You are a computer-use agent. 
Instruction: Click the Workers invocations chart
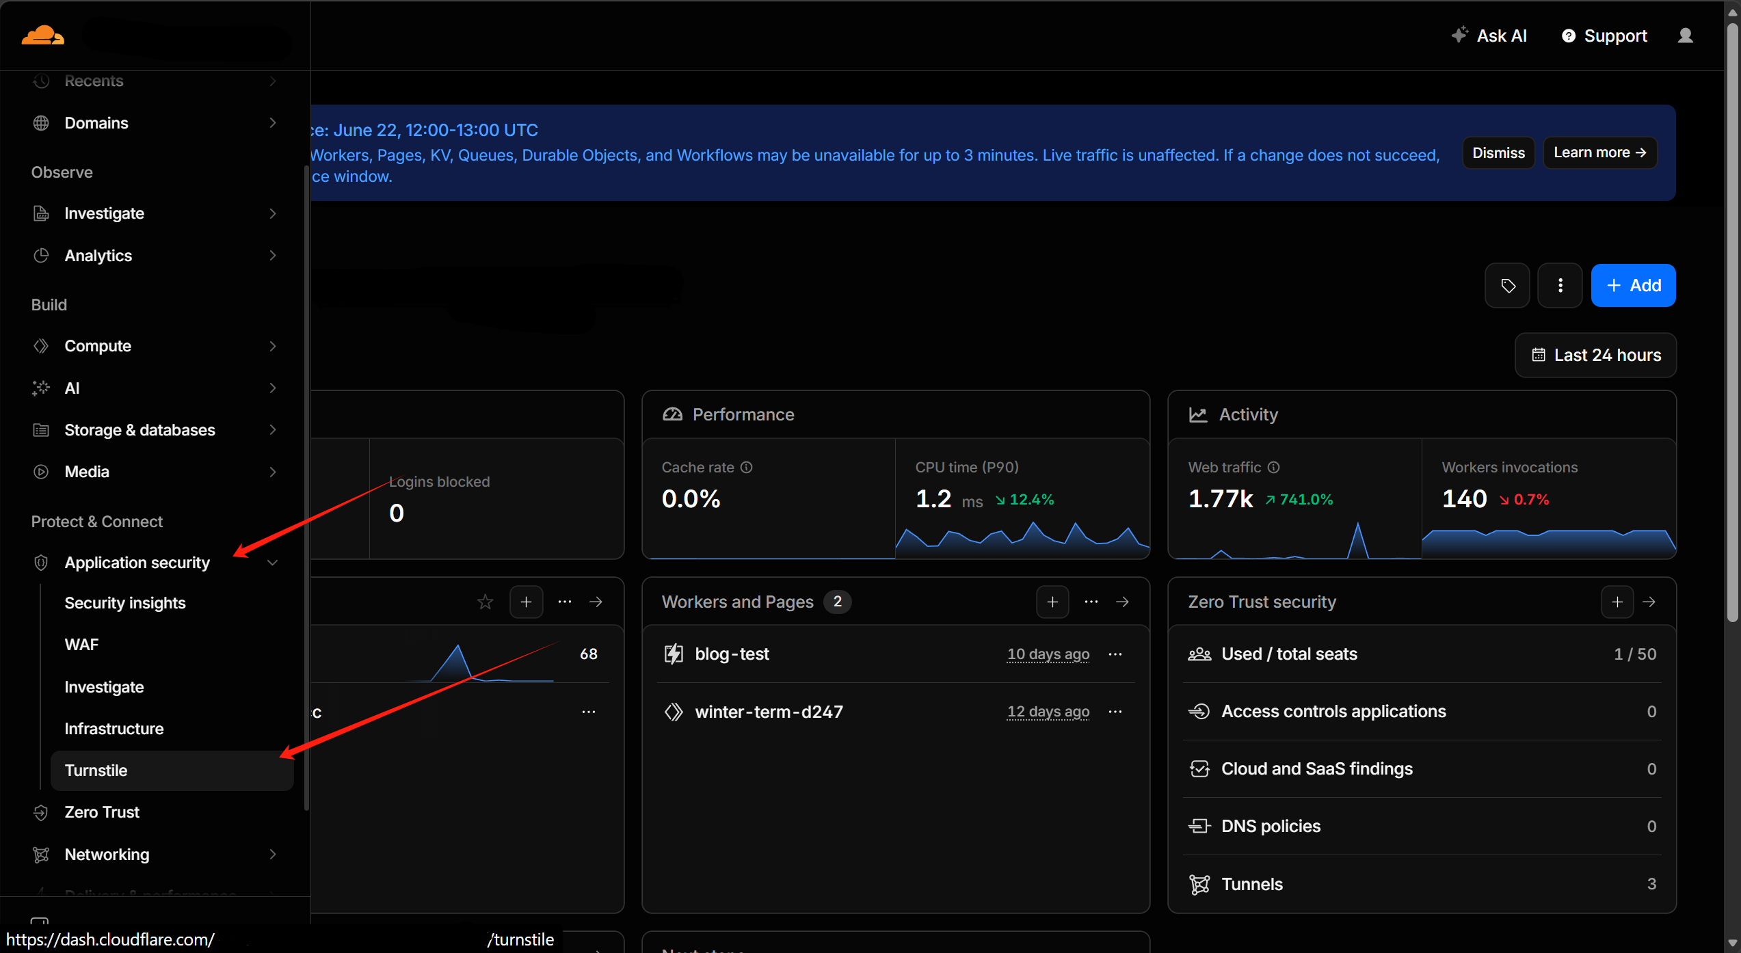pyautogui.click(x=1549, y=543)
